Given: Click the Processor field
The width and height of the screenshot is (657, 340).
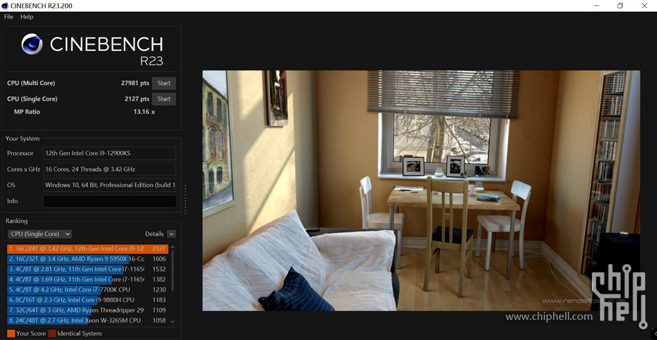Looking at the screenshot, I should pos(110,154).
